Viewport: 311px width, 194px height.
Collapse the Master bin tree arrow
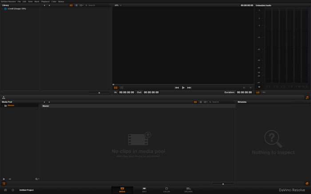coord(2,105)
